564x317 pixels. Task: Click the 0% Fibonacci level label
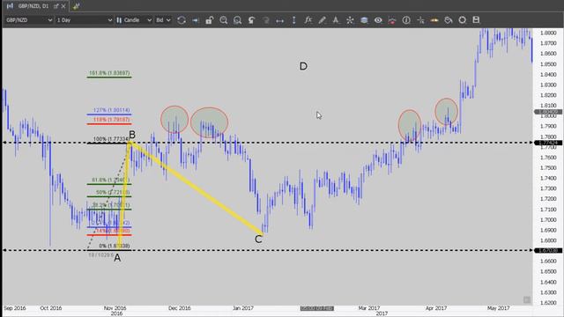pos(115,246)
